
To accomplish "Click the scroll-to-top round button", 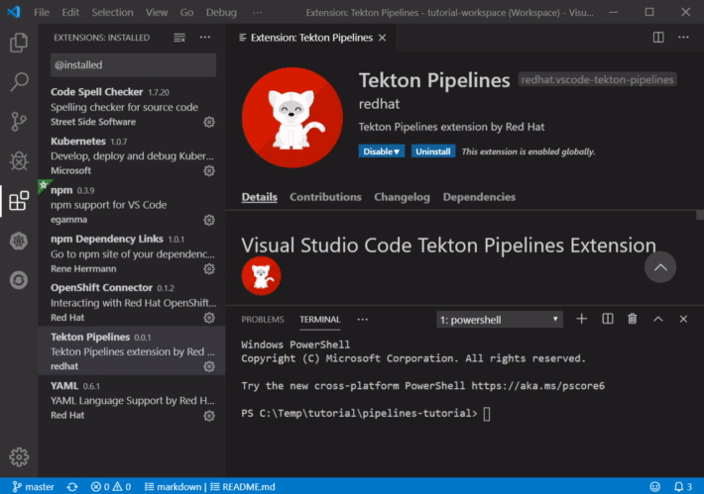I will click(x=660, y=267).
